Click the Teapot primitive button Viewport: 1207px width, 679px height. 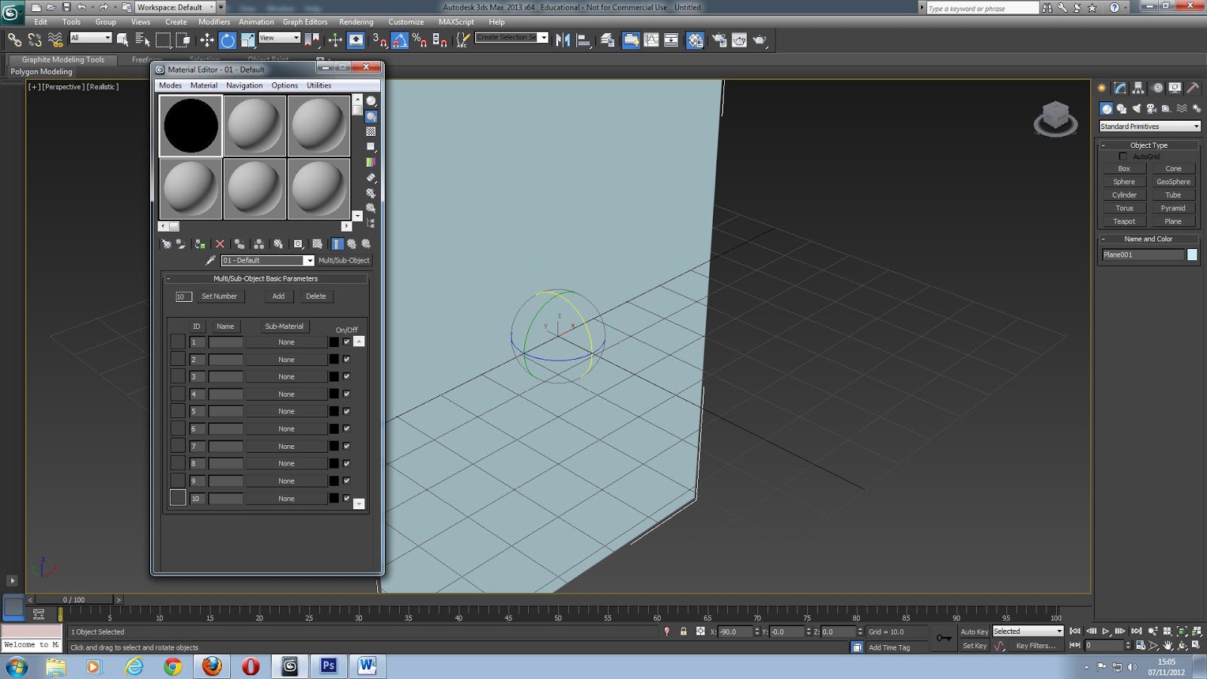coord(1124,221)
